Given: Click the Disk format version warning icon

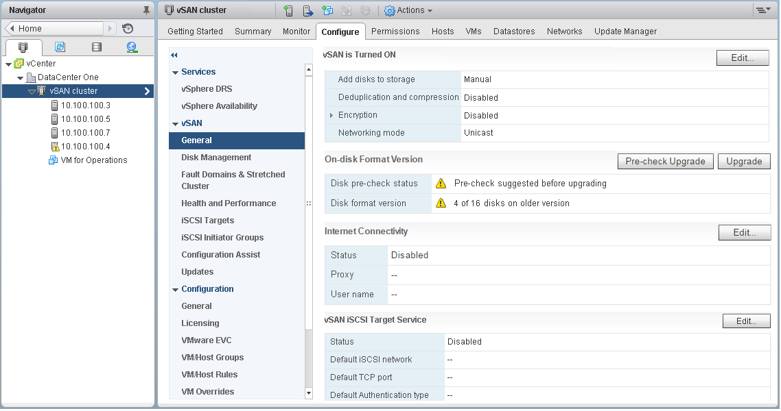Looking at the screenshot, I should coord(441,203).
